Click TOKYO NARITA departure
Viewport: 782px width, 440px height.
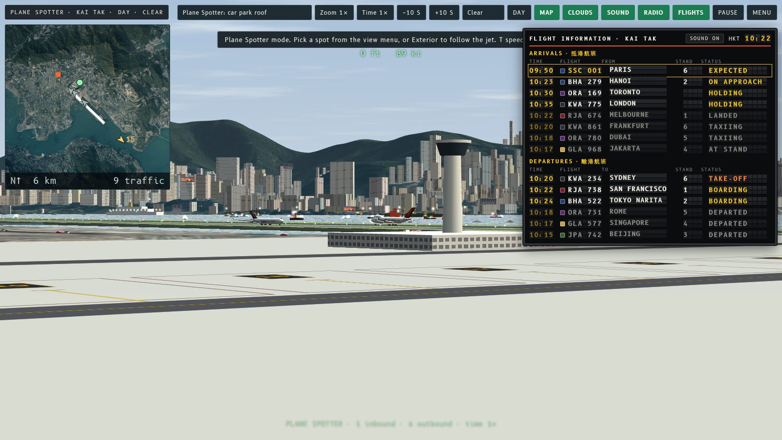[x=636, y=200]
